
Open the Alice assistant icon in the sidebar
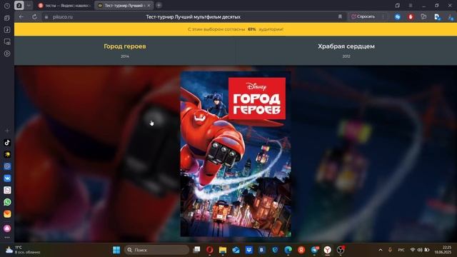point(7,228)
